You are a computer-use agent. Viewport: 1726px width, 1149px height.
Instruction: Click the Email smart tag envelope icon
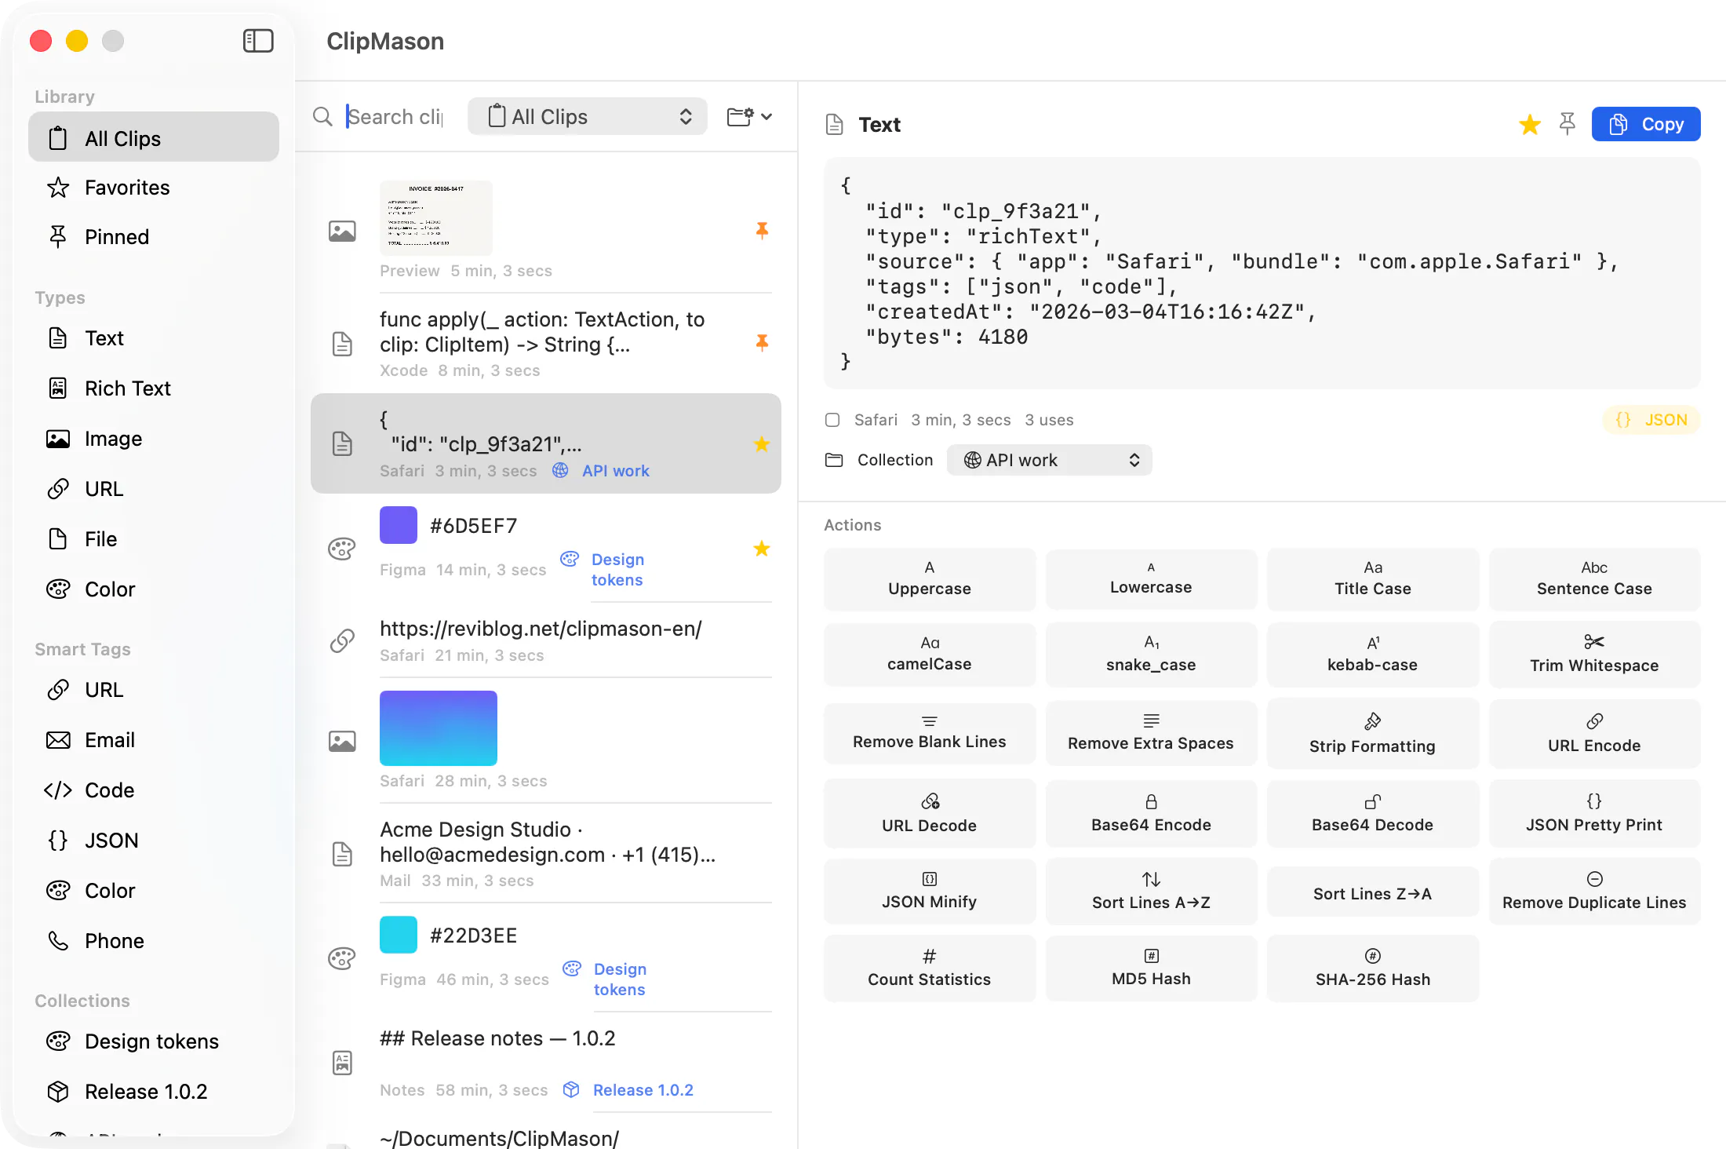tap(58, 740)
